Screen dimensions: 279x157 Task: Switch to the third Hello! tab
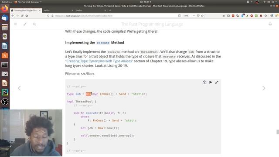coord(91,10)
